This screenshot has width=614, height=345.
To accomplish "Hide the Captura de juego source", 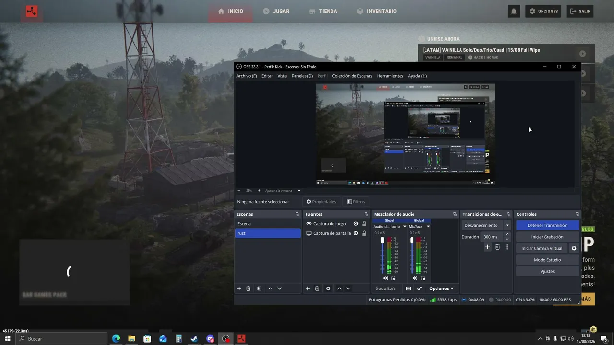I will coord(356,224).
